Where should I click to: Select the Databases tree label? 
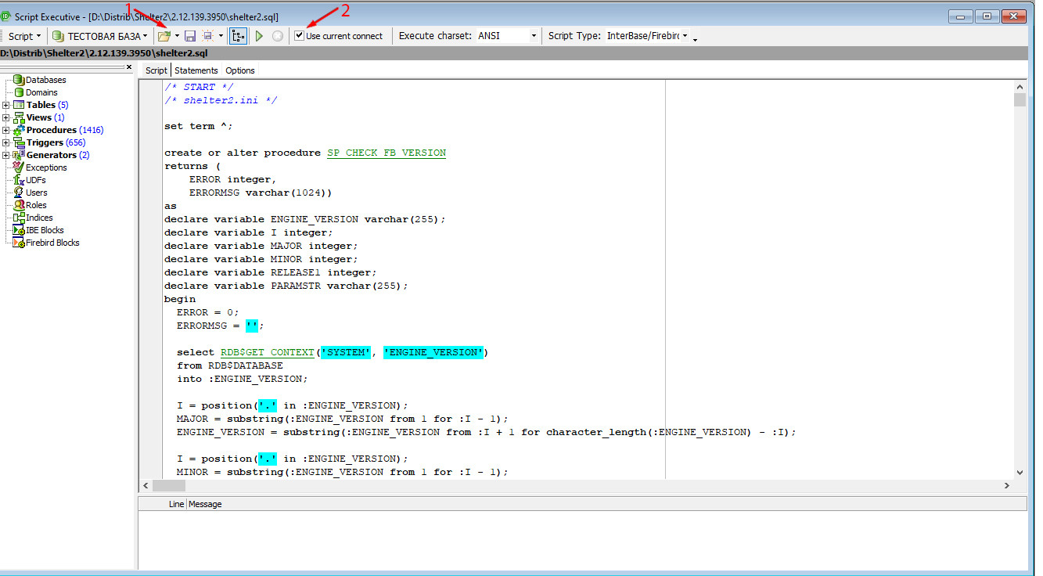[x=46, y=80]
